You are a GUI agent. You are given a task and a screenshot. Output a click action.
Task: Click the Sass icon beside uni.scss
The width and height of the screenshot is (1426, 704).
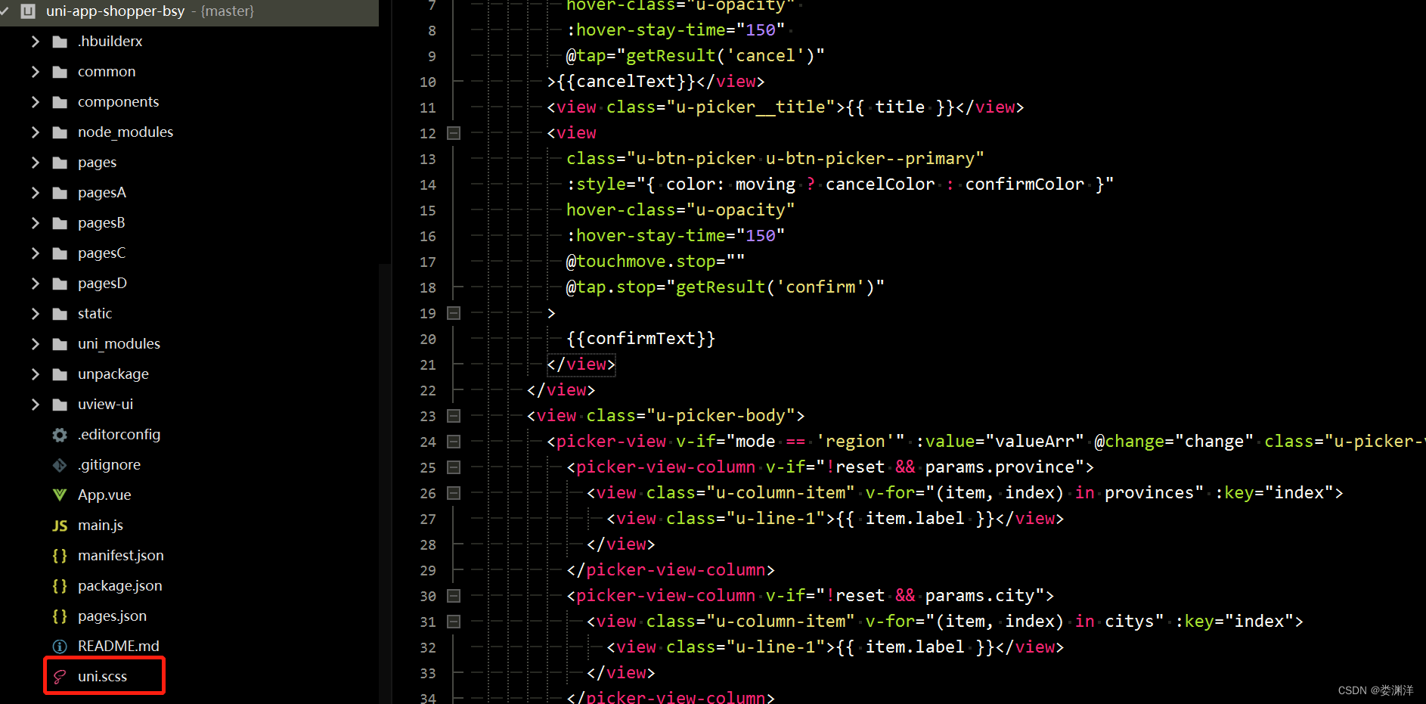tap(60, 677)
